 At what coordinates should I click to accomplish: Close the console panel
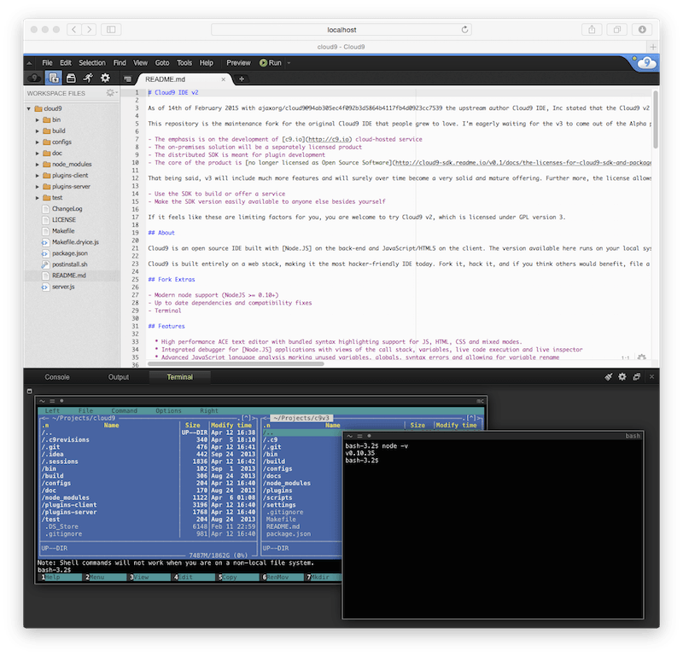point(651,377)
